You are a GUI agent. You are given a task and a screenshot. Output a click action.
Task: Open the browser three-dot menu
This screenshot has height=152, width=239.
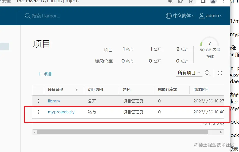(x=223, y=1)
